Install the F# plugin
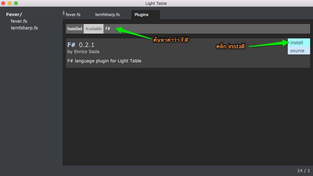Screen dimensions: 313x176 click(x=299, y=42)
